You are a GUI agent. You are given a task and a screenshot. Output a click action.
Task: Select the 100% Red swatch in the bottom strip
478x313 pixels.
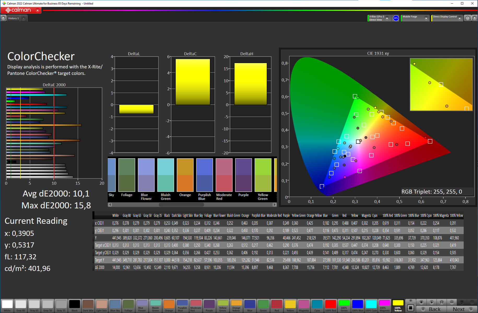tap(331, 306)
